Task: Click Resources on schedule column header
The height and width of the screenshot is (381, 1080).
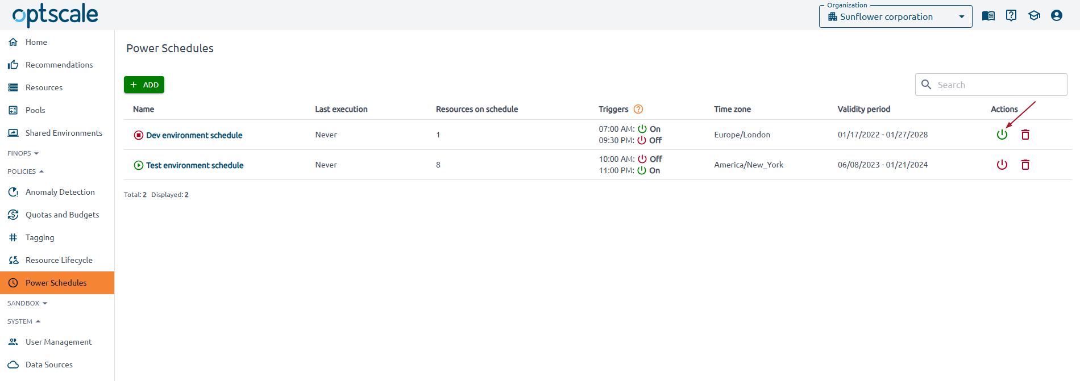Action: point(477,109)
